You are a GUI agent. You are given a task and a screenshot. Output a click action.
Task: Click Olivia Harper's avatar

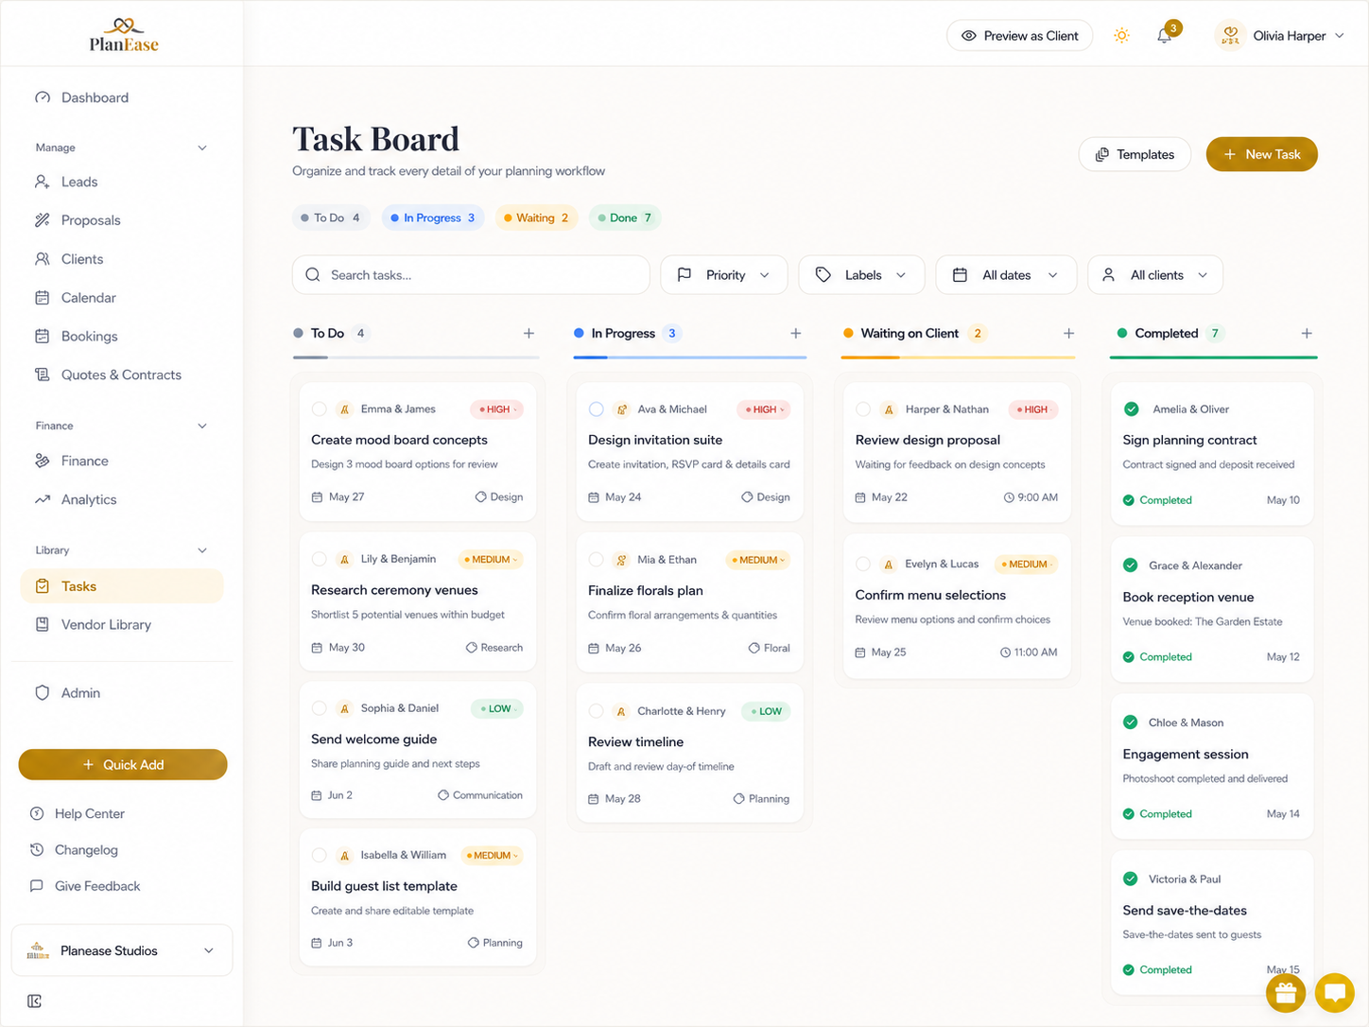pos(1230,36)
